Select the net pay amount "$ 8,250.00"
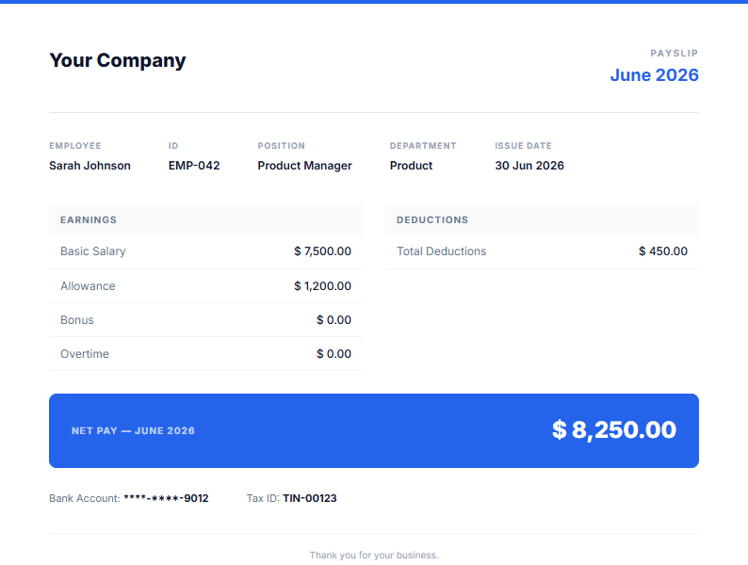748x565 pixels. 614,430
